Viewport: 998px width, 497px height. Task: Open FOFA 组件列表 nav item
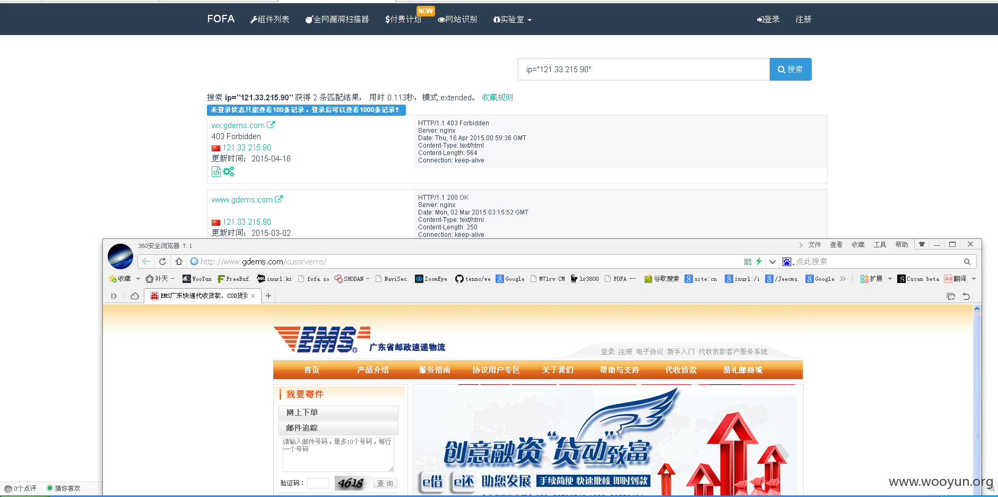click(x=270, y=19)
